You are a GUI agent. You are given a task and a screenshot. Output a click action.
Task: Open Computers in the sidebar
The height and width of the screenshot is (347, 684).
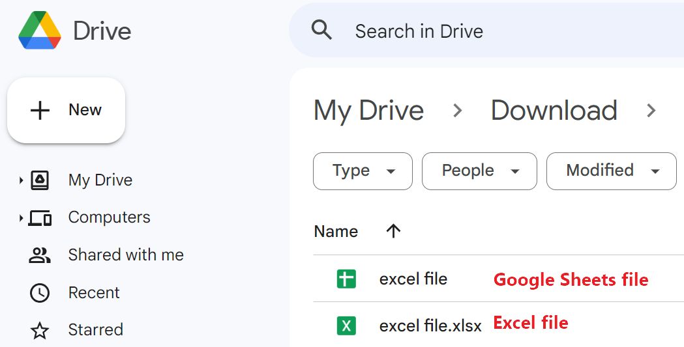(109, 217)
